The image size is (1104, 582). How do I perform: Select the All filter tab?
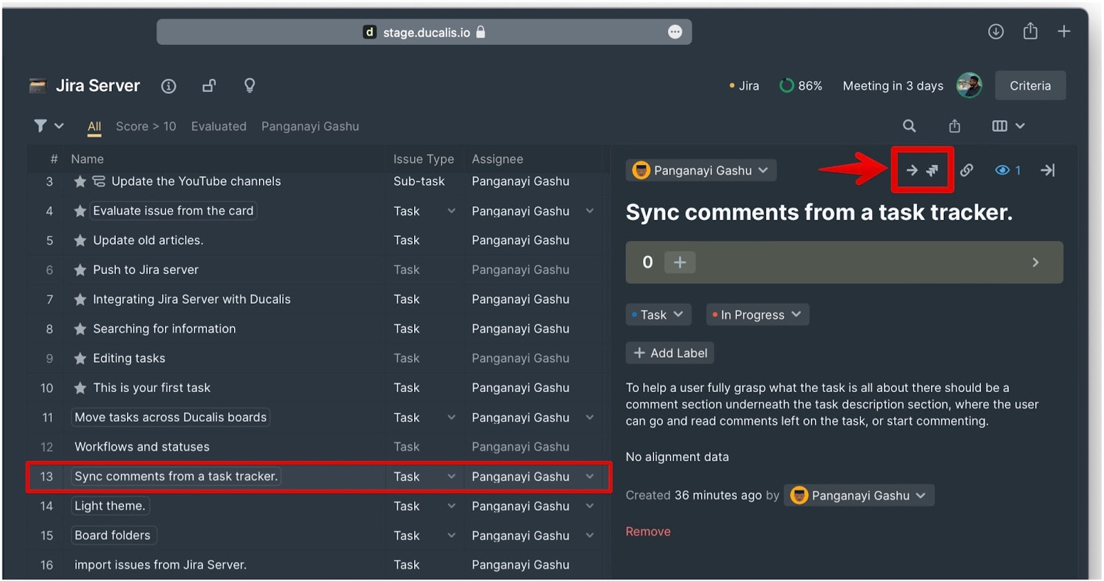pyautogui.click(x=95, y=126)
